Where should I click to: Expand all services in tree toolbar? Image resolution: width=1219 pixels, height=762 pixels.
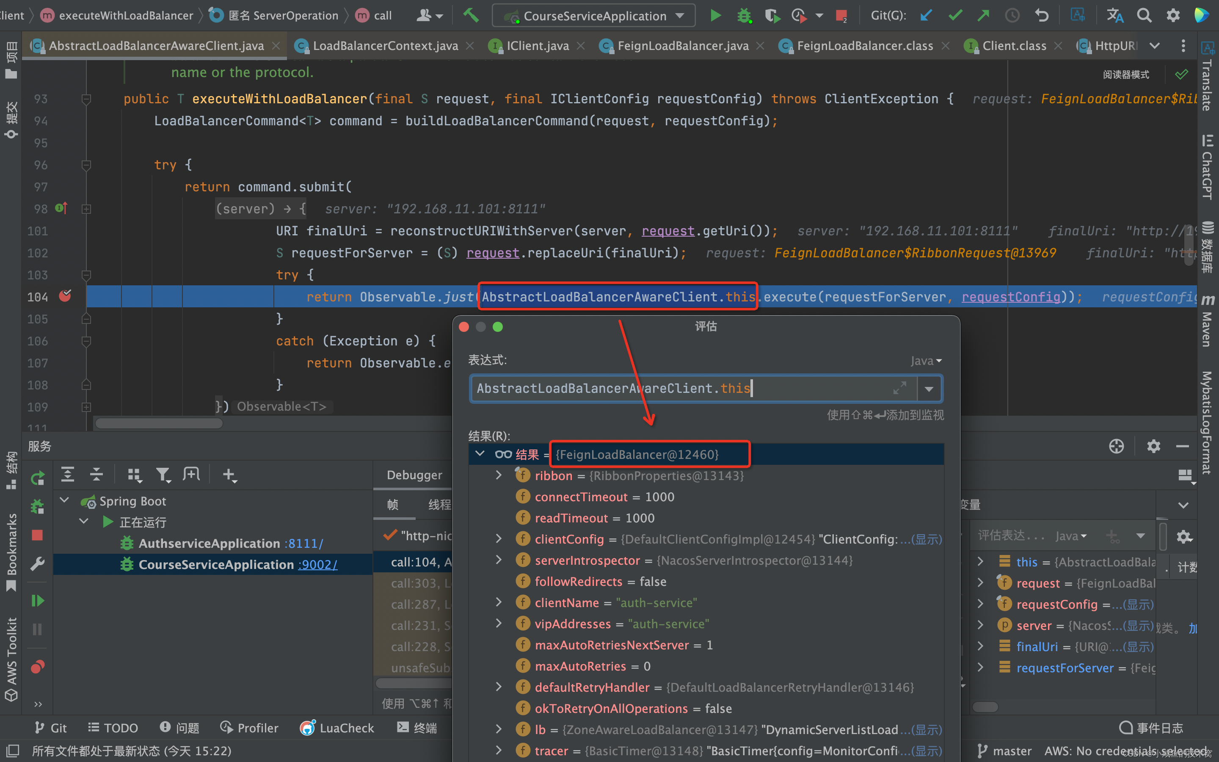pyautogui.click(x=67, y=474)
